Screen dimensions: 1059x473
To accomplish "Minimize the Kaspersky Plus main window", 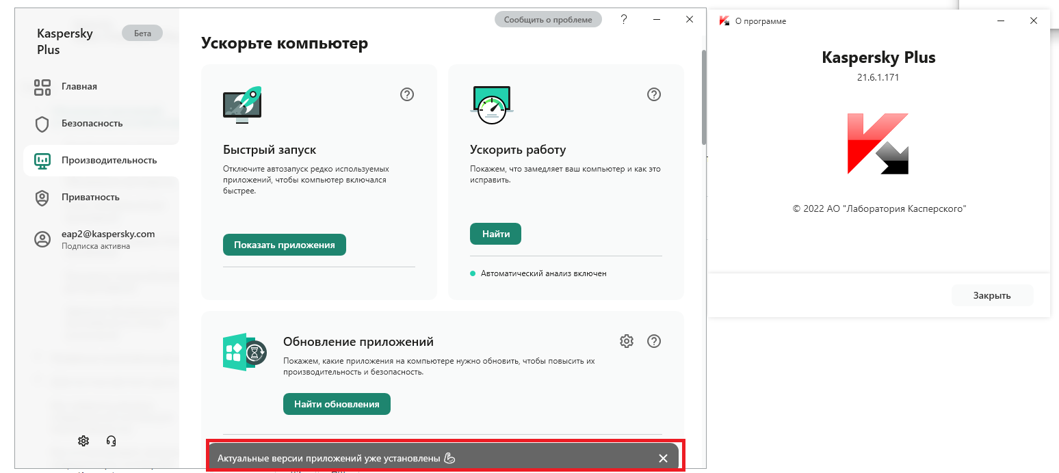I will click(656, 20).
